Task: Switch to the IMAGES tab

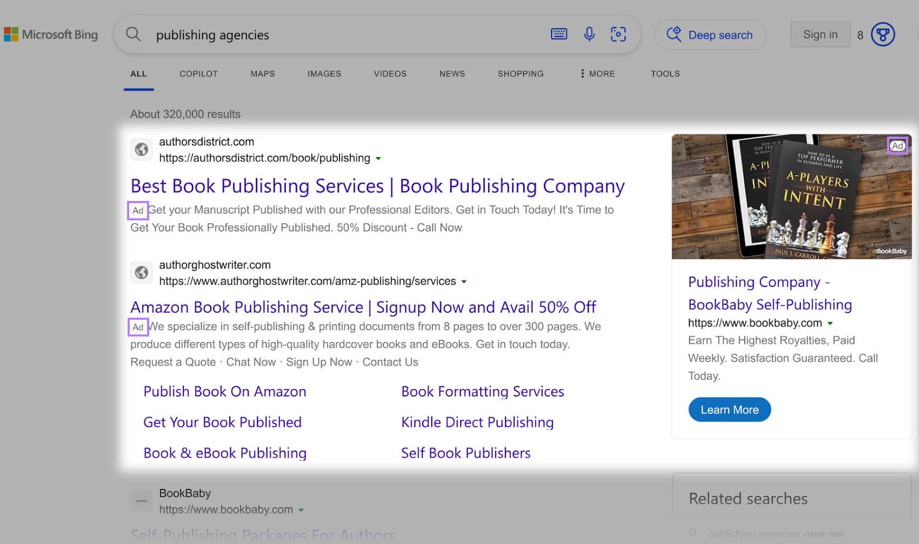Action: [x=324, y=73]
